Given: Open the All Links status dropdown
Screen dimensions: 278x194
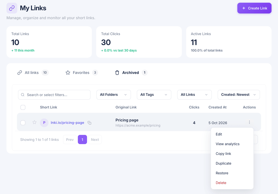Looking at the screenshot, I should click(194, 95).
